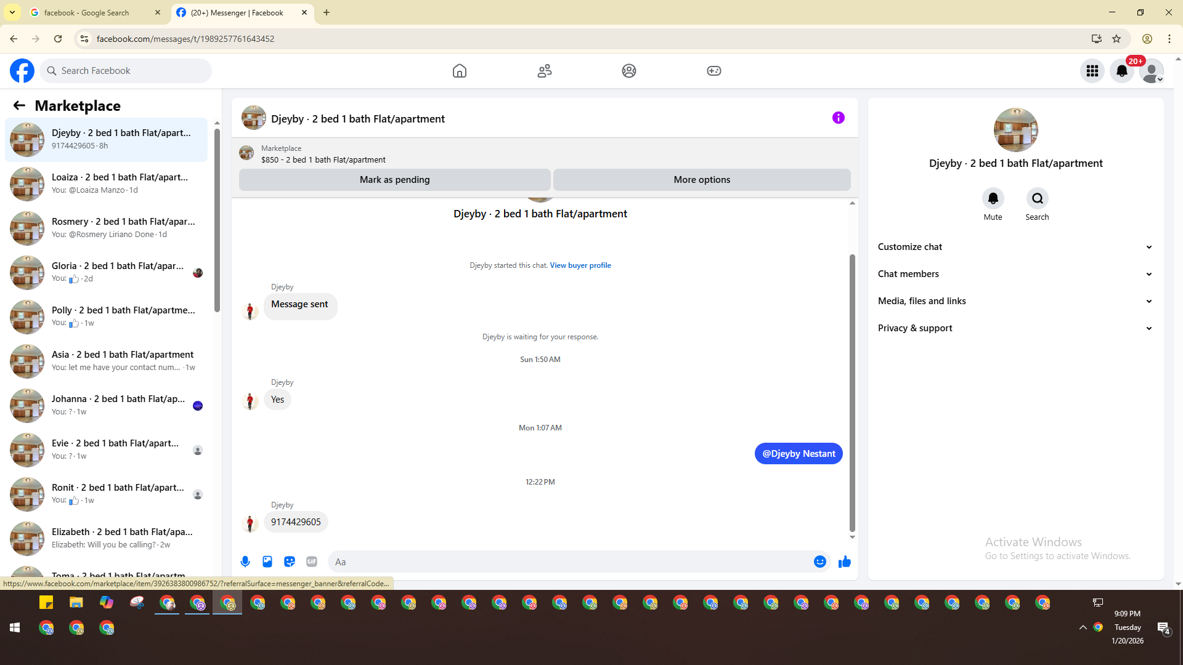This screenshot has width=1183, height=665.
Task: Send a thumbs-up like
Action: pyautogui.click(x=845, y=562)
